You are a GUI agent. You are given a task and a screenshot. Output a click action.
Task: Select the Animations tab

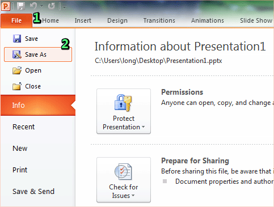pyautogui.click(x=208, y=20)
